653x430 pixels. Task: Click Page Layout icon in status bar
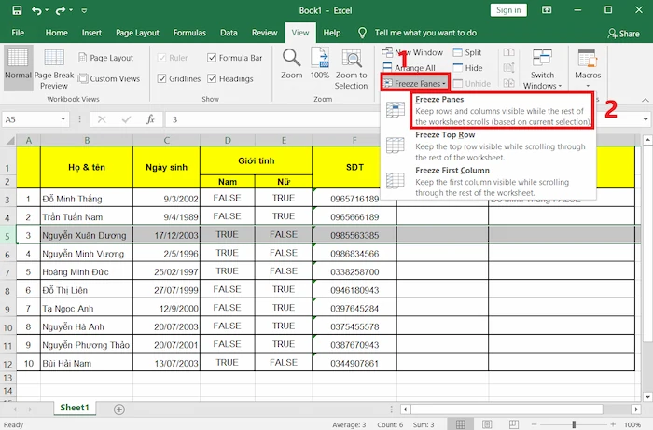[x=487, y=424]
